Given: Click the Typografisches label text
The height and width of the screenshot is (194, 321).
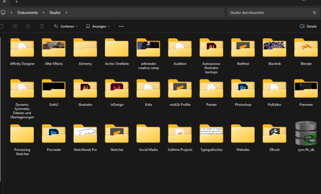Looking at the screenshot, I should [x=211, y=150].
